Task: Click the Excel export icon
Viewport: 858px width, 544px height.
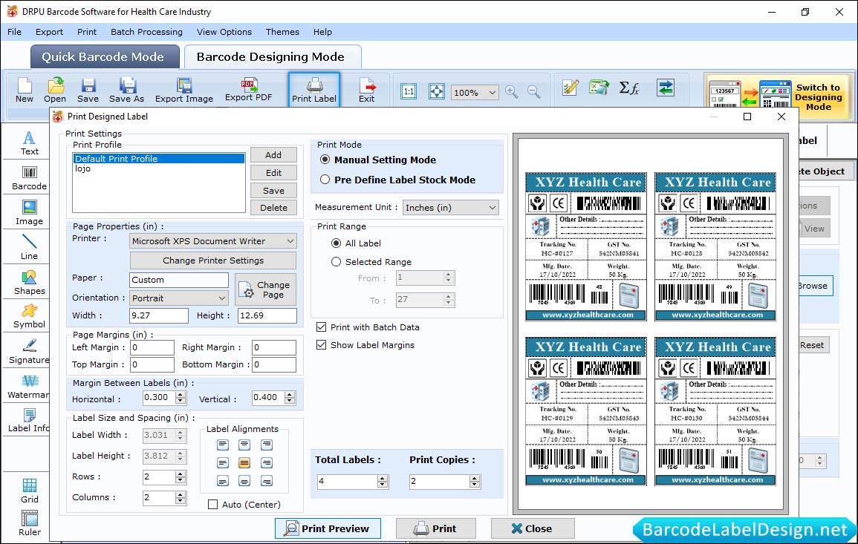Action: pos(599,88)
